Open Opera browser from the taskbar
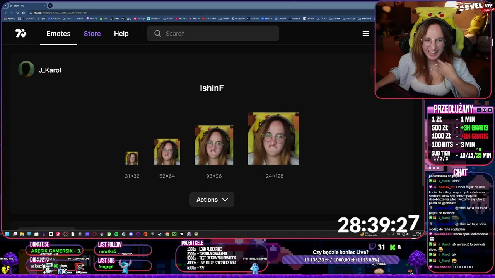495x278 pixels. pyautogui.click(x=95, y=234)
